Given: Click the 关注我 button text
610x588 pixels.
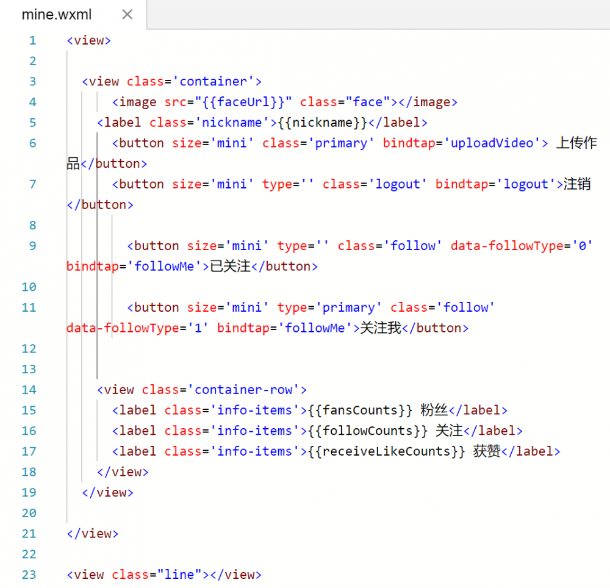Looking at the screenshot, I should pyautogui.click(x=381, y=328).
